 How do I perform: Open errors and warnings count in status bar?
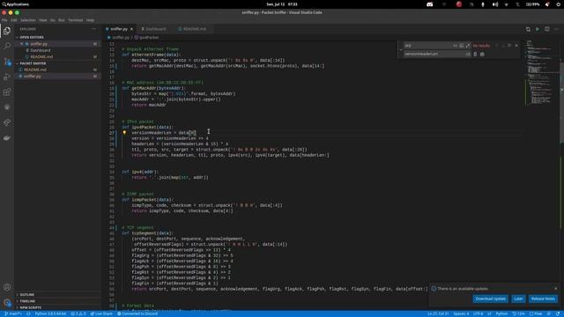[x=78, y=313]
